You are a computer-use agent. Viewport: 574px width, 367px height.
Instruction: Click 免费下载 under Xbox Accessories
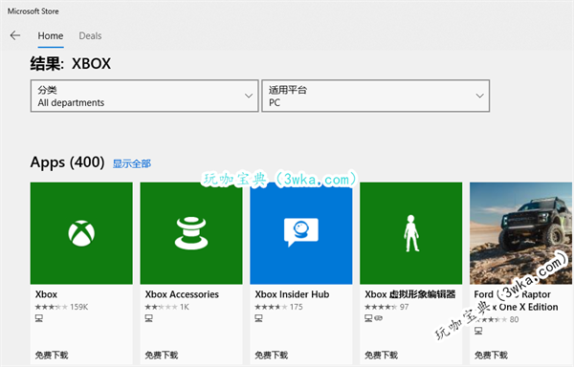click(x=162, y=355)
